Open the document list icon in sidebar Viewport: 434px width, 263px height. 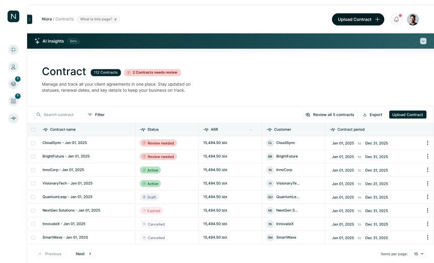[x=14, y=101]
